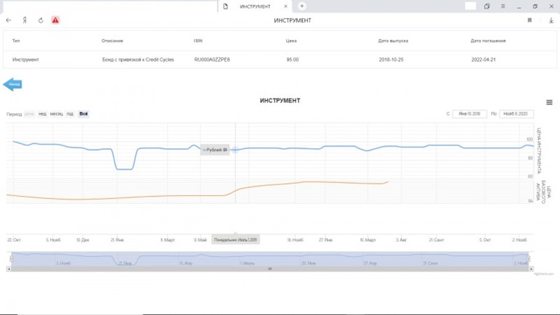Click the Дата выпуска column header
560x315 pixels.
pyautogui.click(x=393, y=41)
